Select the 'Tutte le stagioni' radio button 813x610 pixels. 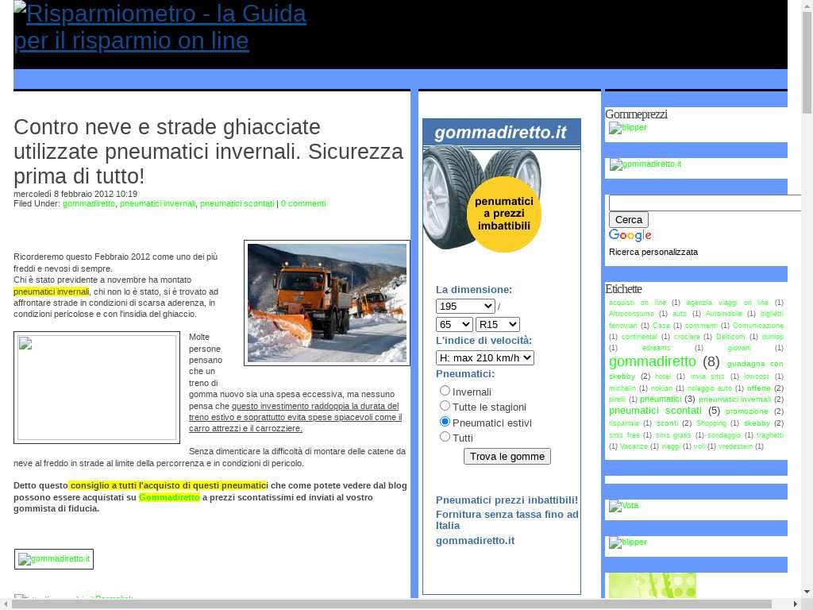click(x=445, y=406)
